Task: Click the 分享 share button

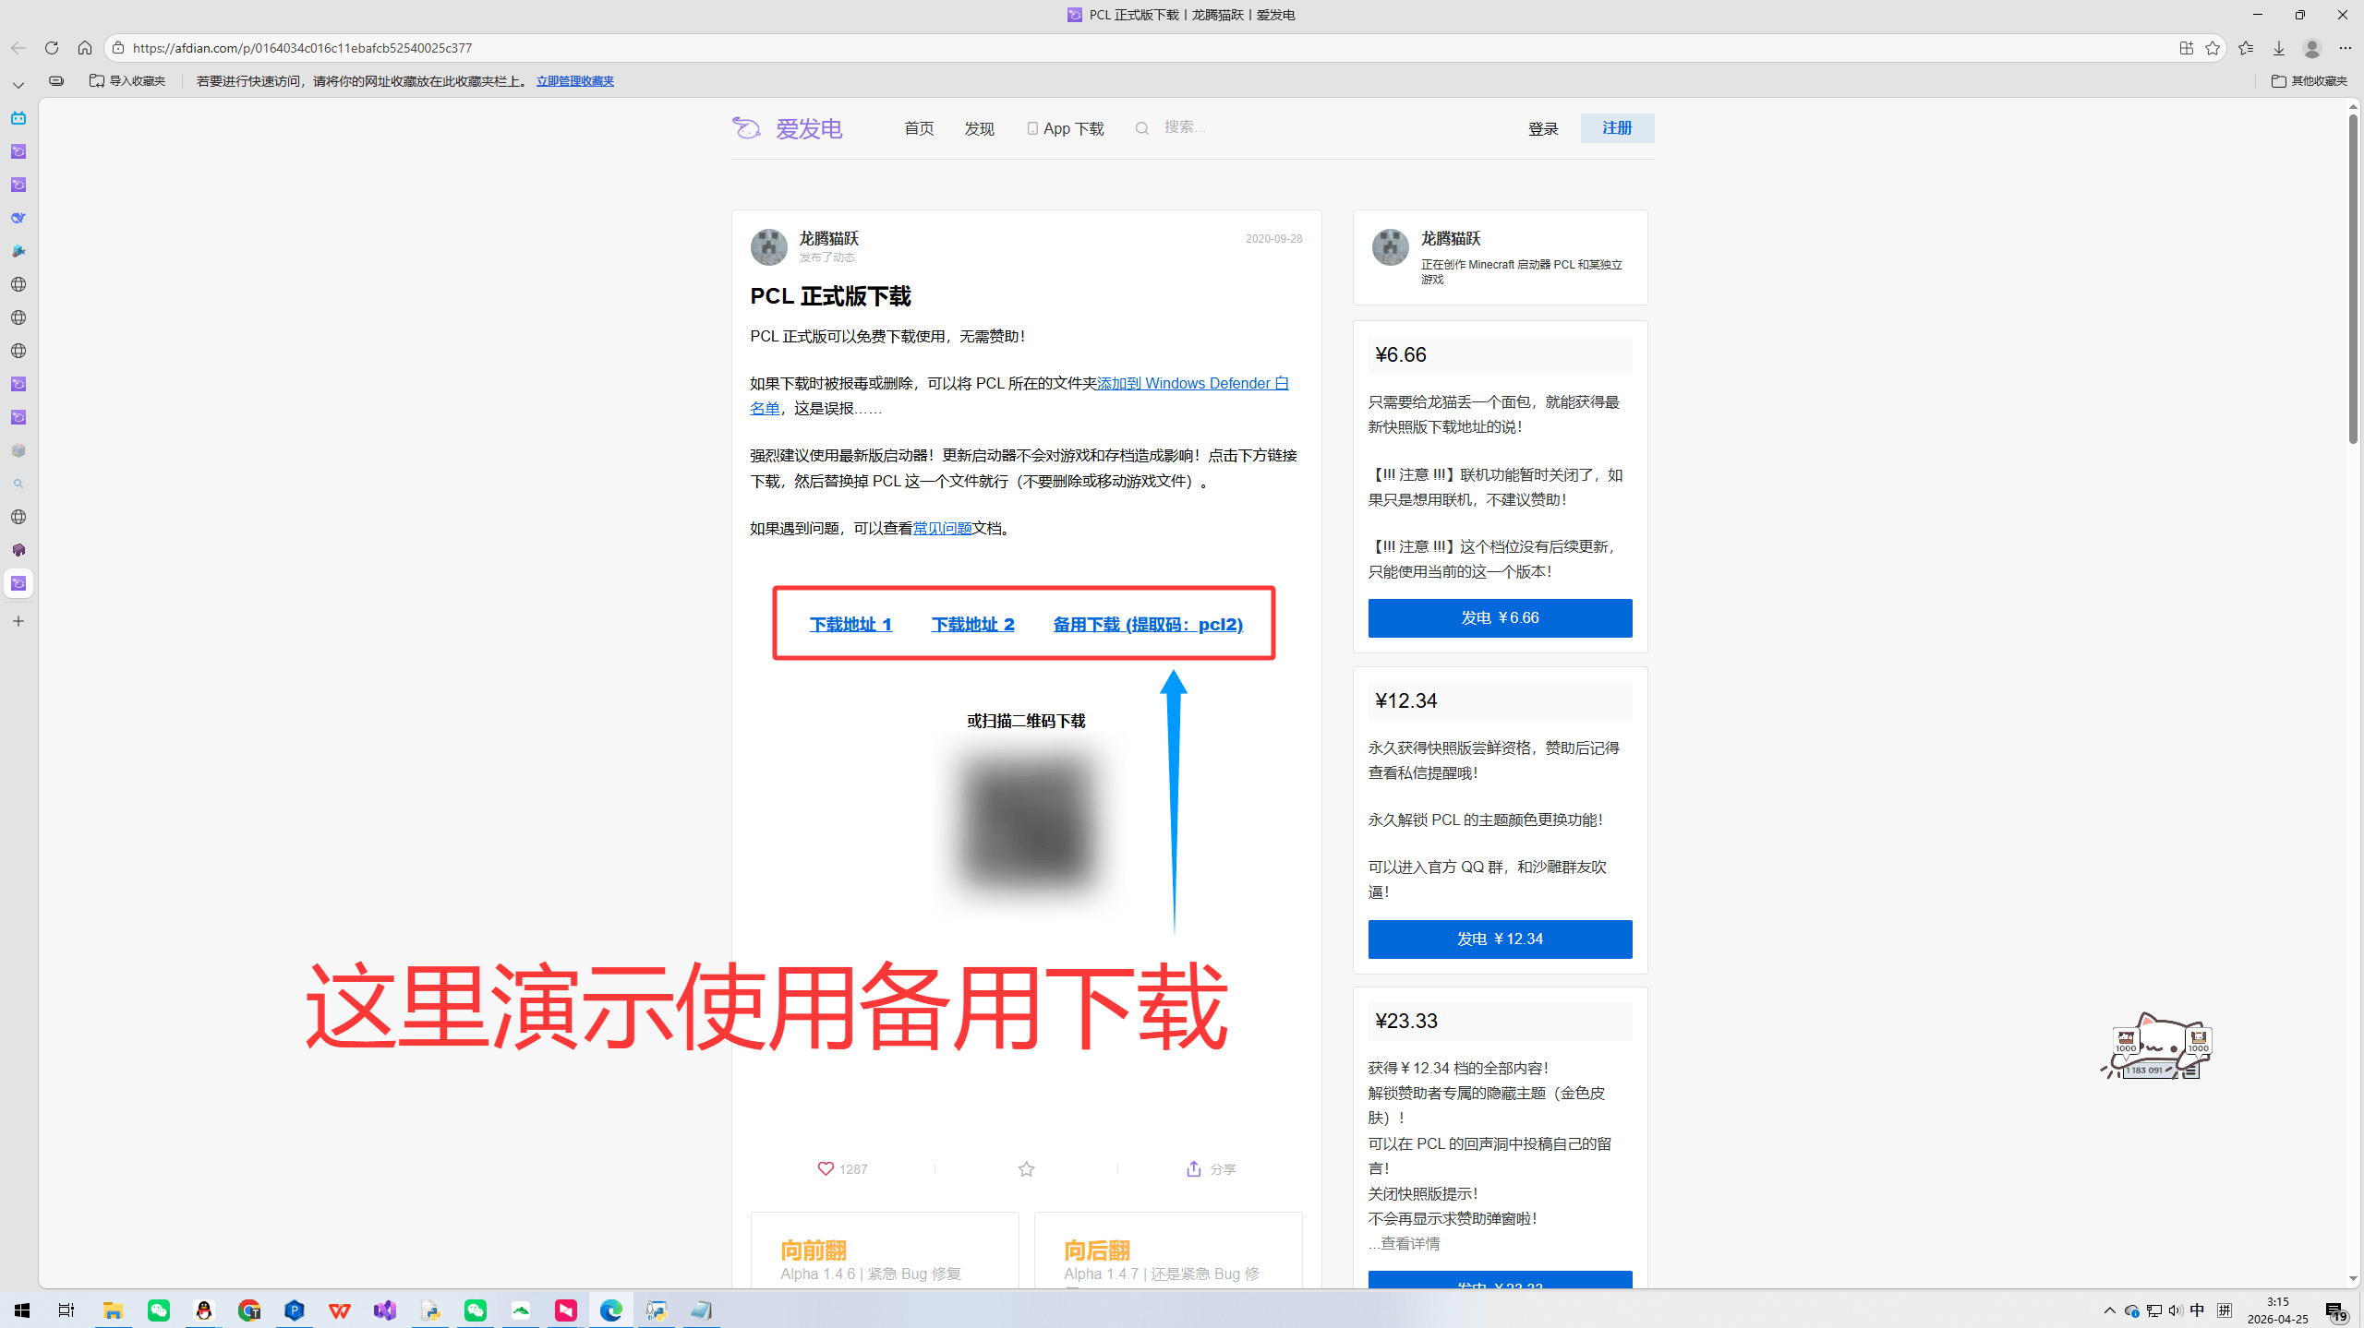Action: coord(1211,1169)
